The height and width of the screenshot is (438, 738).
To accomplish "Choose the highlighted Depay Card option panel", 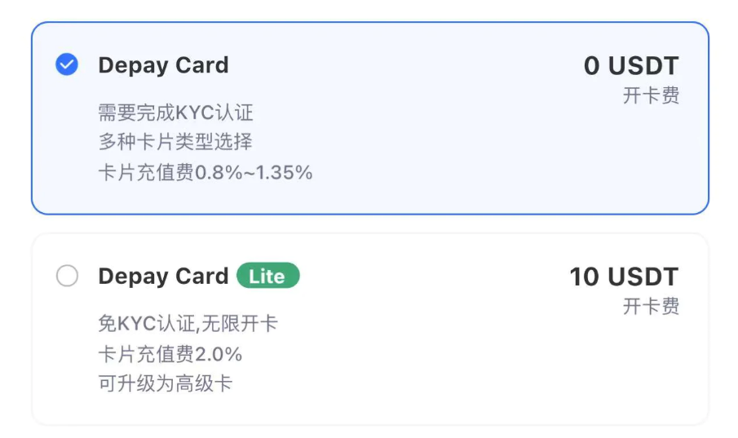I will pyautogui.click(x=370, y=118).
